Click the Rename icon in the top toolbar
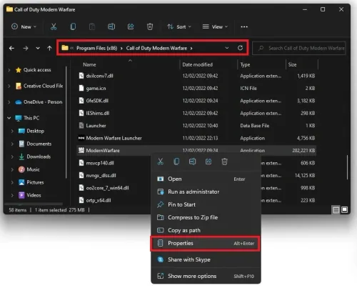The image size is (357, 288). click(111, 26)
